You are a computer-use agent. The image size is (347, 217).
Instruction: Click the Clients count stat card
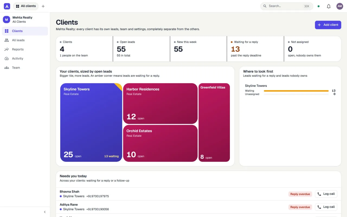pyautogui.click(x=84, y=49)
